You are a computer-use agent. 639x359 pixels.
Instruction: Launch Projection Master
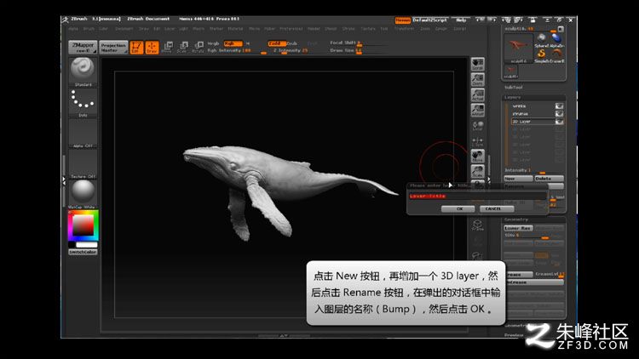coord(113,48)
